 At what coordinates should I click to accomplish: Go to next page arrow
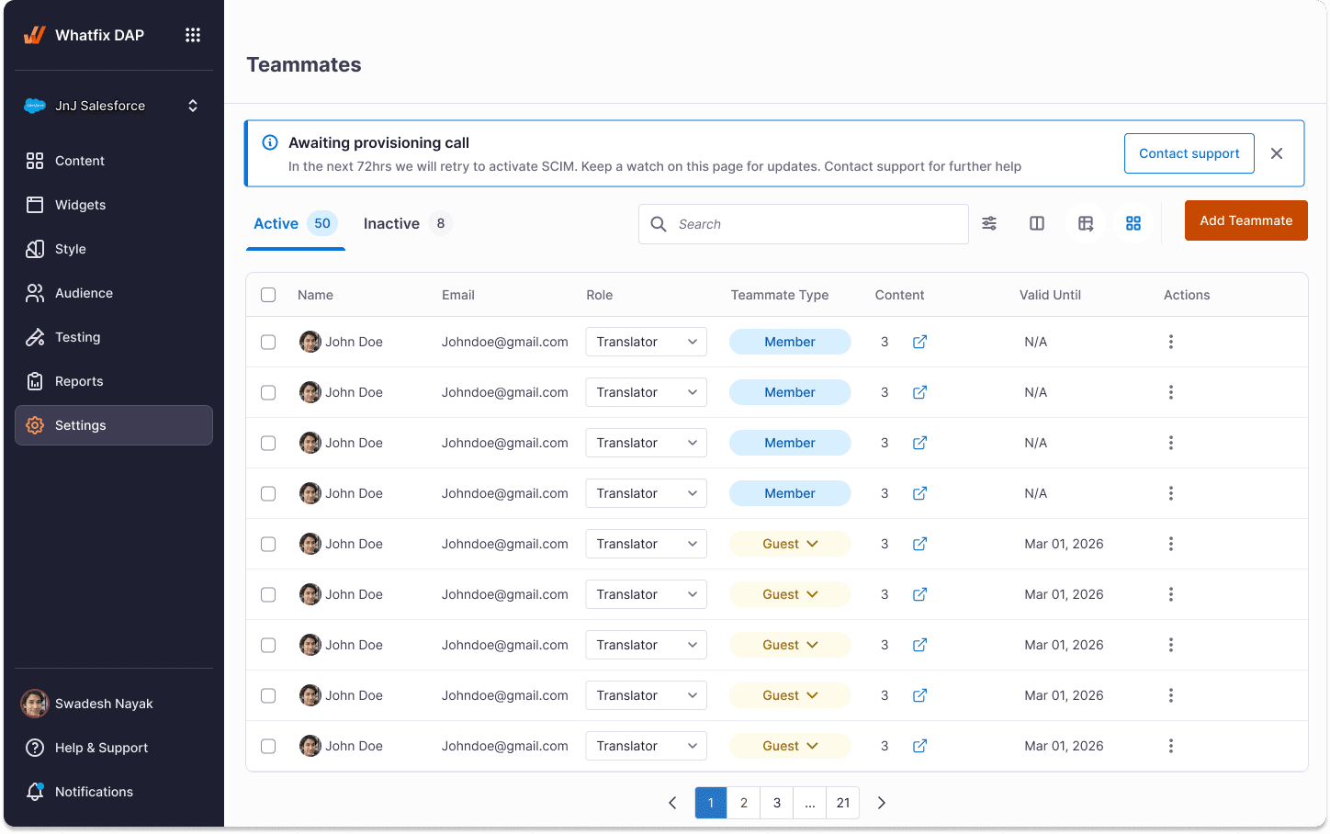(882, 803)
